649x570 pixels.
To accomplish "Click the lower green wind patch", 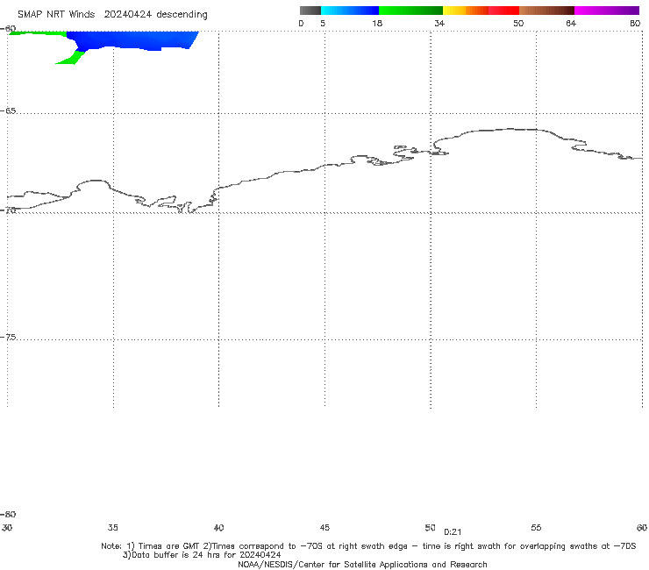I will coord(70,58).
